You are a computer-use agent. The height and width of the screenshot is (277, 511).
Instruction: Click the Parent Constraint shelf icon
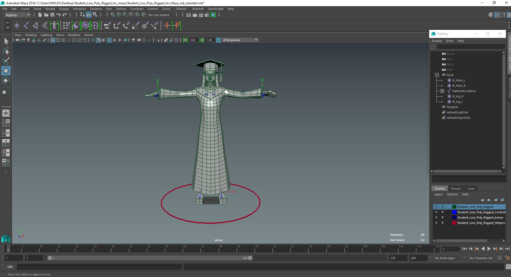pos(107,26)
